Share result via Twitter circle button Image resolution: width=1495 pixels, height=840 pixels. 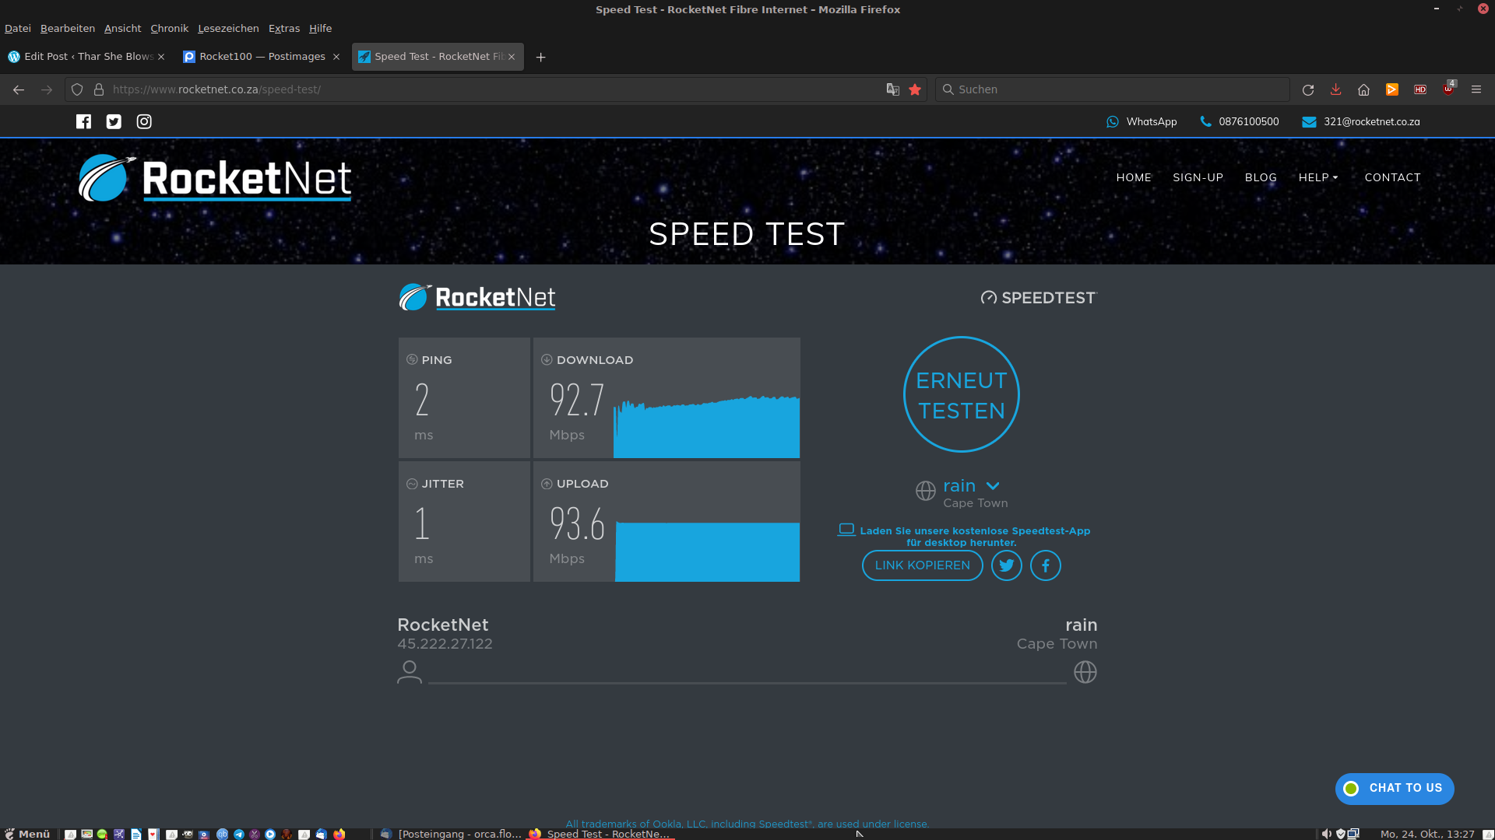click(x=1007, y=565)
